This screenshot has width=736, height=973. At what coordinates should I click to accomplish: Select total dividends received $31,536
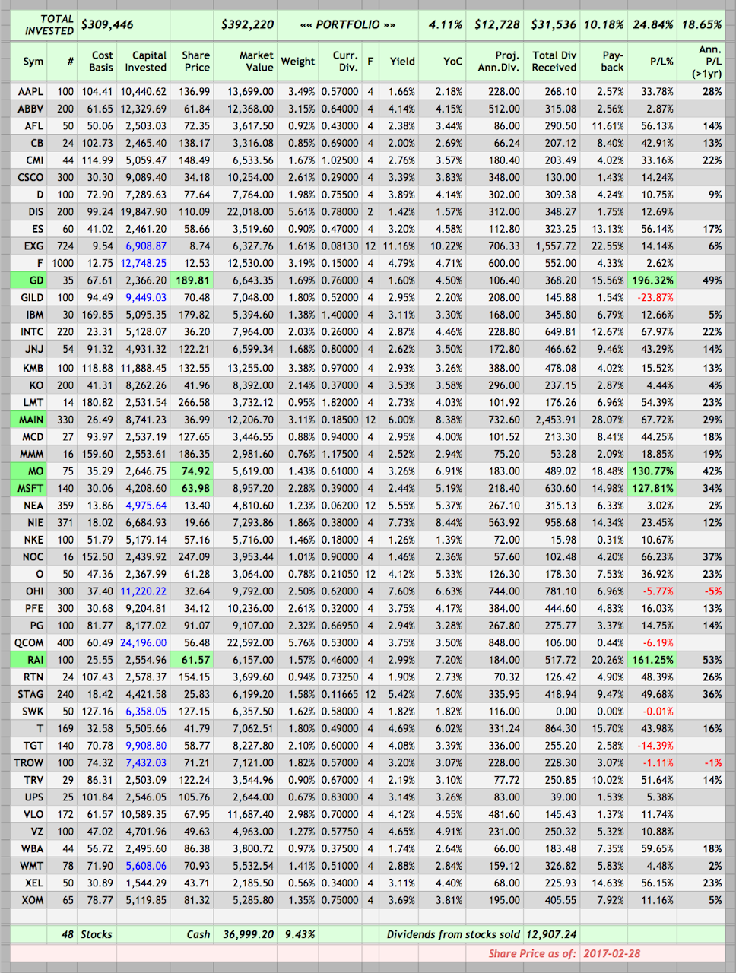pyautogui.click(x=554, y=24)
